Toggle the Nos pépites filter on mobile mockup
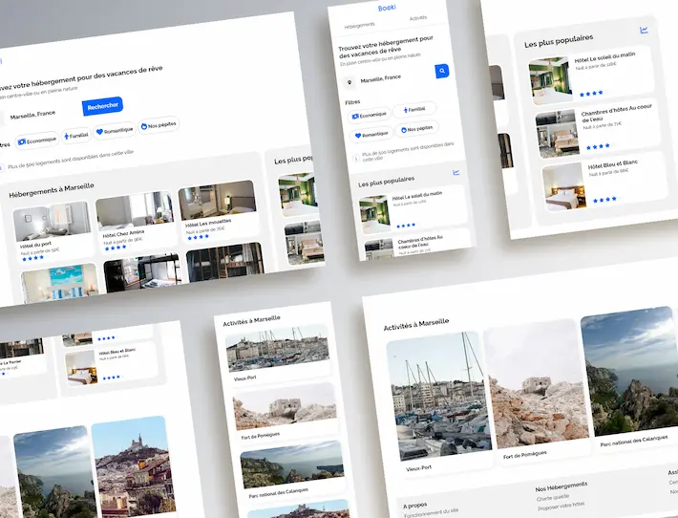The width and height of the screenshot is (678, 518). coord(417,129)
